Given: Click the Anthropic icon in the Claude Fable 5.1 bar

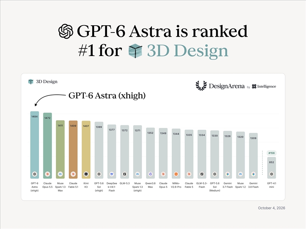Looking at the screenshot, I should pyautogui.click(x=73, y=174).
